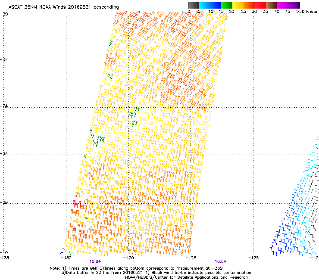Image resolution: width=319 pixels, height=280 pixels.
Task: Click the plot title 'ASCAT 25KM NOAA Winds 20160521 descending'
Action: 63,7
